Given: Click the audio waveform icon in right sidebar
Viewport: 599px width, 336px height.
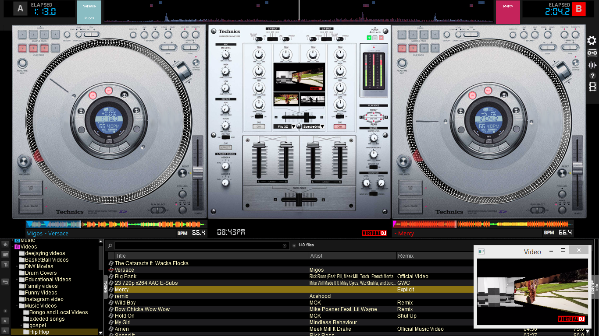Looking at the screenshot, I should [592, 65].
